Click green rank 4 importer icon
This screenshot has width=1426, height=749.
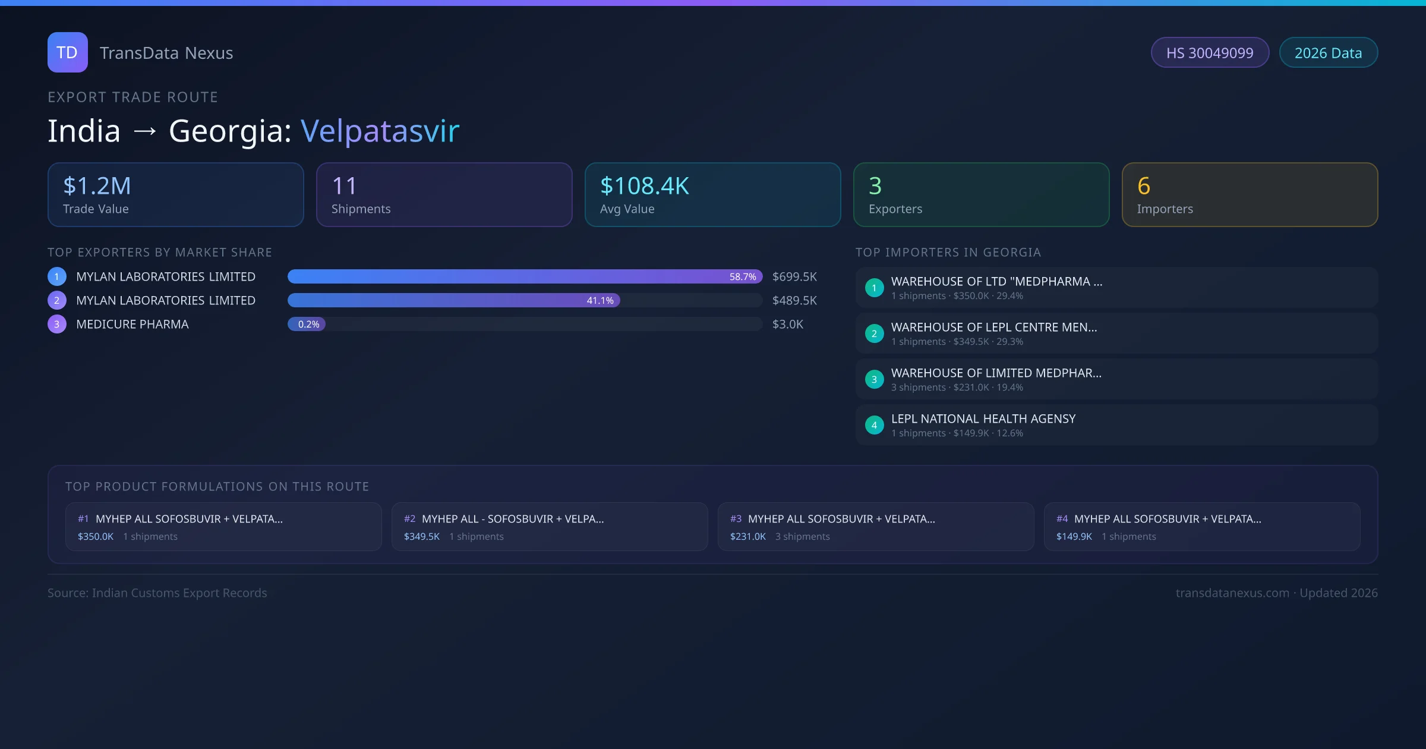tap(874, 425)
